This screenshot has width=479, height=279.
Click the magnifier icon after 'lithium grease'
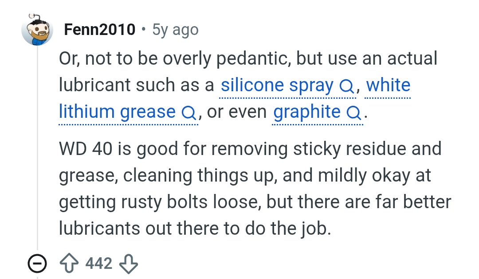pos(188,113)
